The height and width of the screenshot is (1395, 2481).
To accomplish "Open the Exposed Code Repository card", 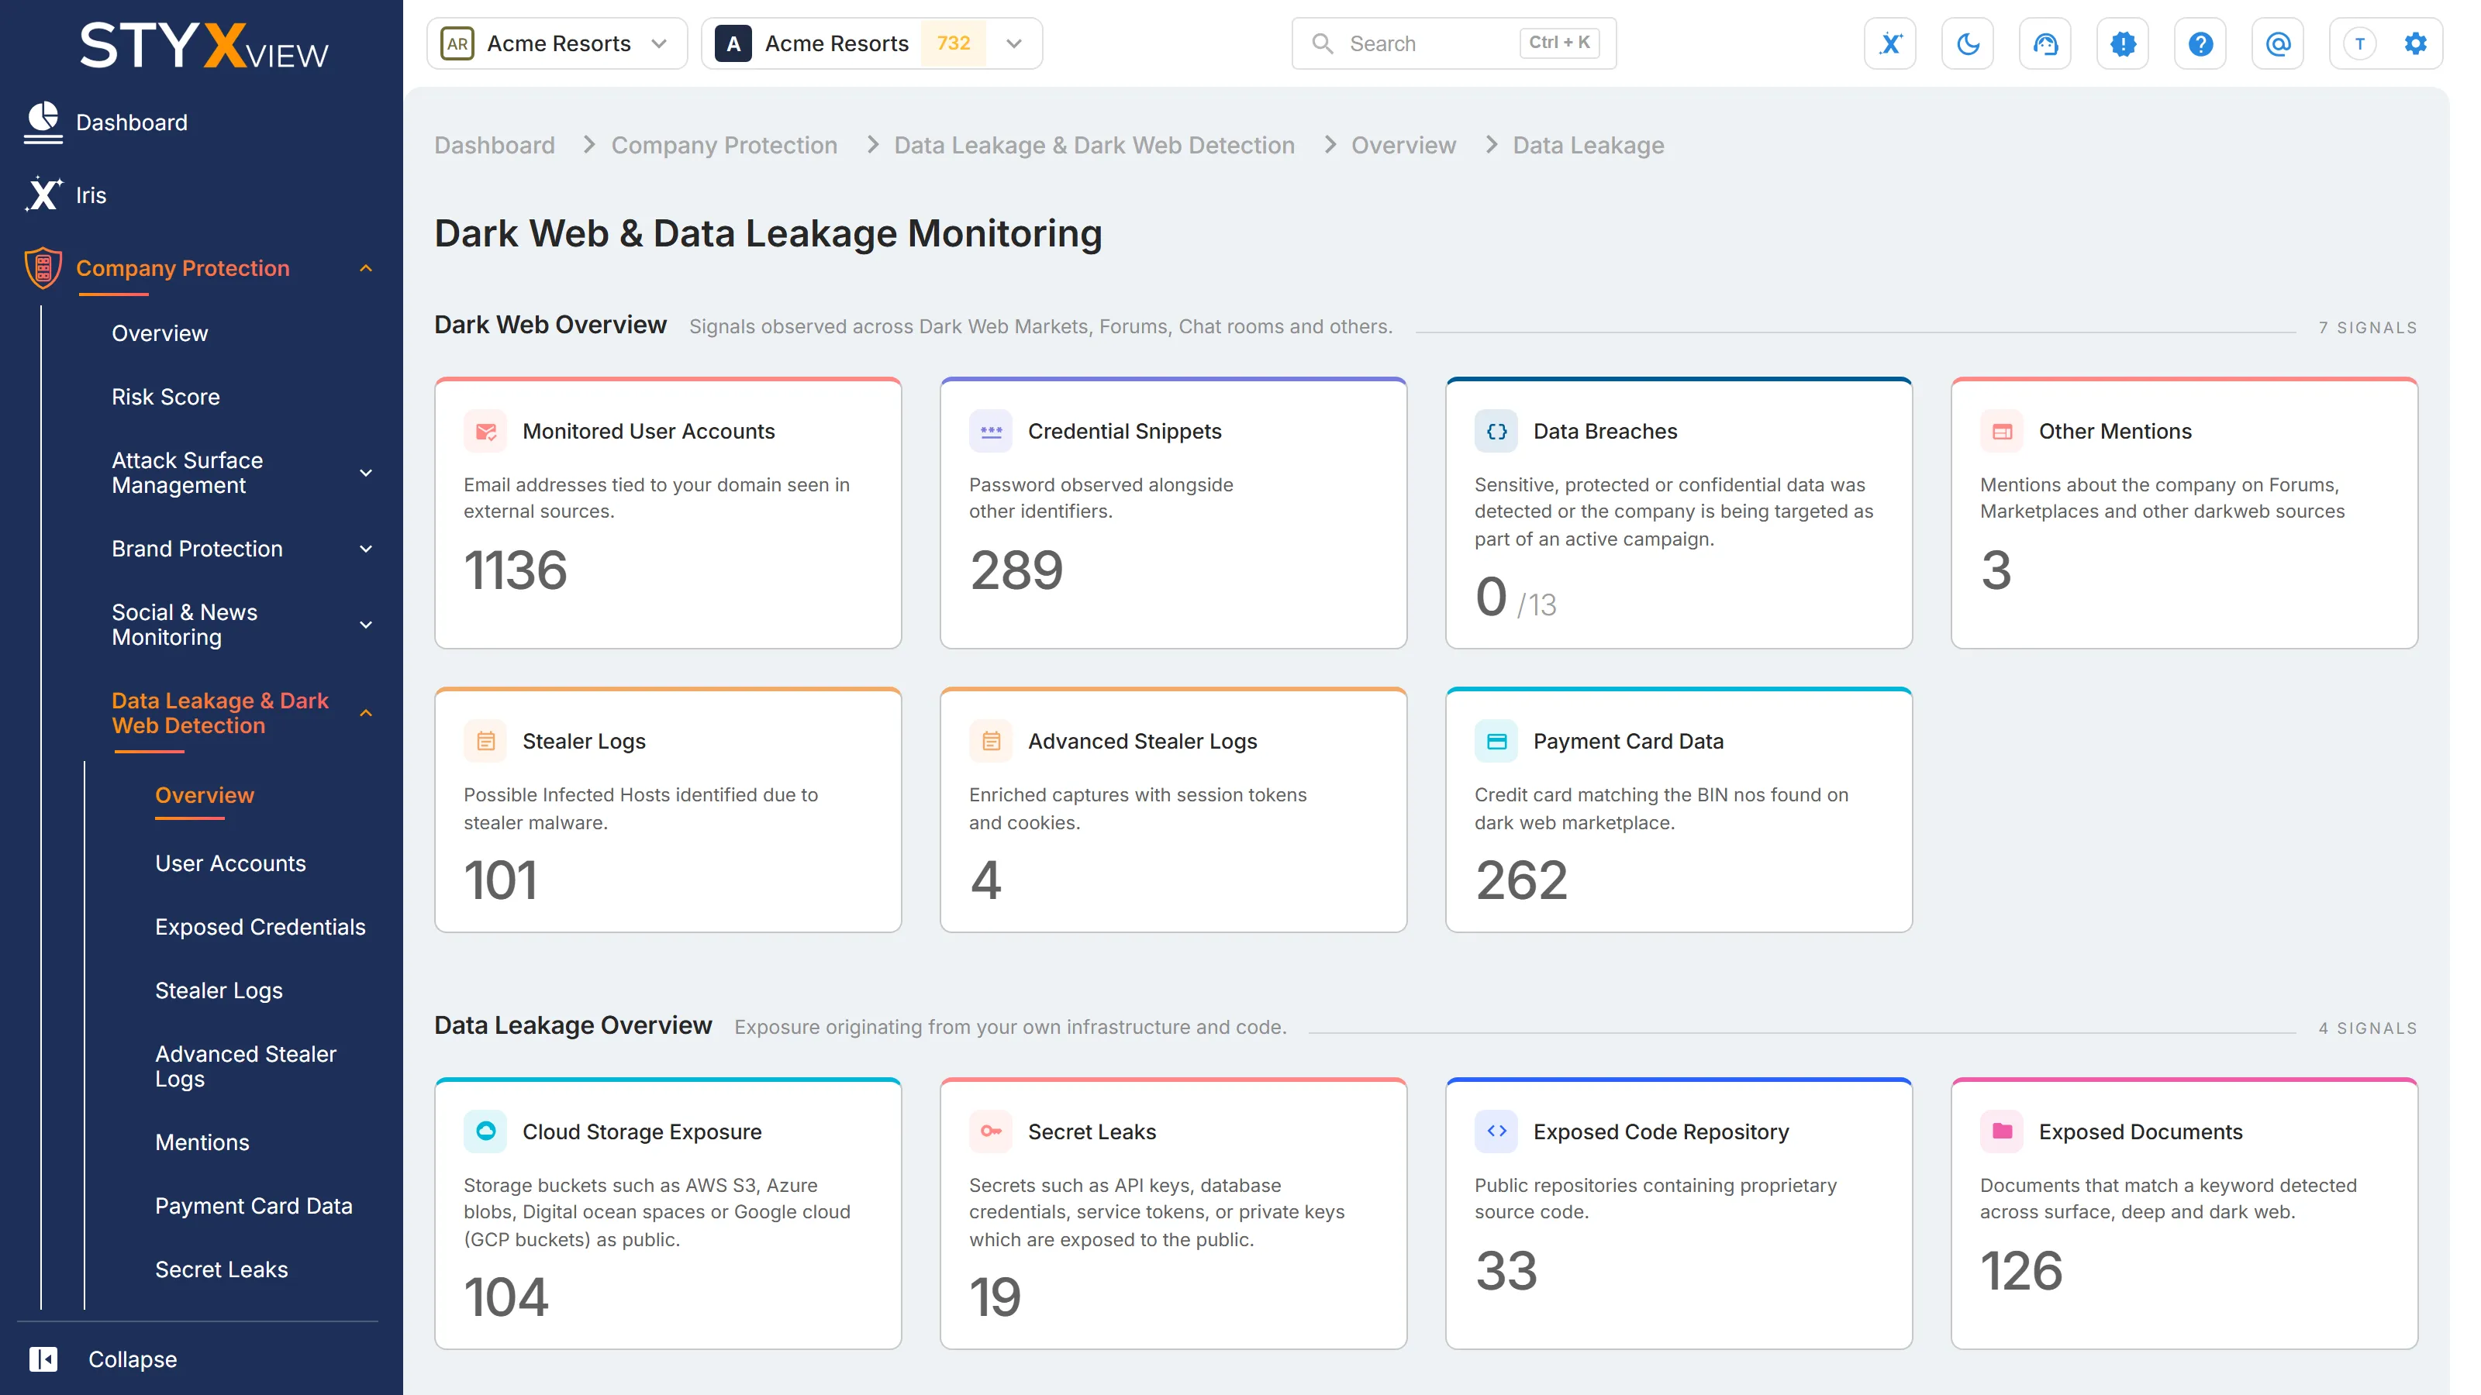I will click(x=1679, y=1213).
